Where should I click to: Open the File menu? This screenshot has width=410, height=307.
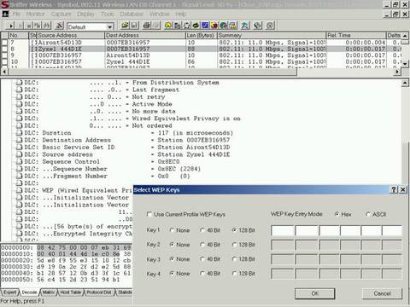[x=16, y=14]
